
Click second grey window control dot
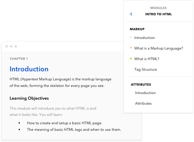[x=11, y=46]
